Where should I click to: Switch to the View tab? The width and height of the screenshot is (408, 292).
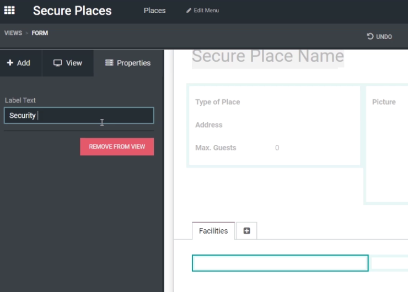[x=68, y=63]
